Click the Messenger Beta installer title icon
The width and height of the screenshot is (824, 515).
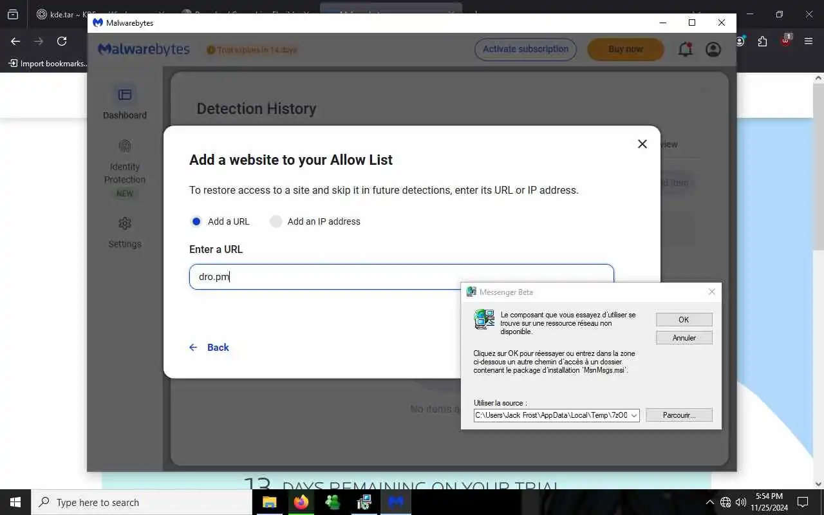click(471, 292)
